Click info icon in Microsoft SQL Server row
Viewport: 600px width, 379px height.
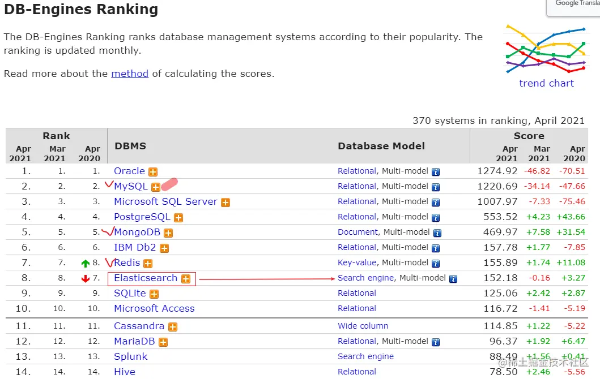click(x=436, y=203)
